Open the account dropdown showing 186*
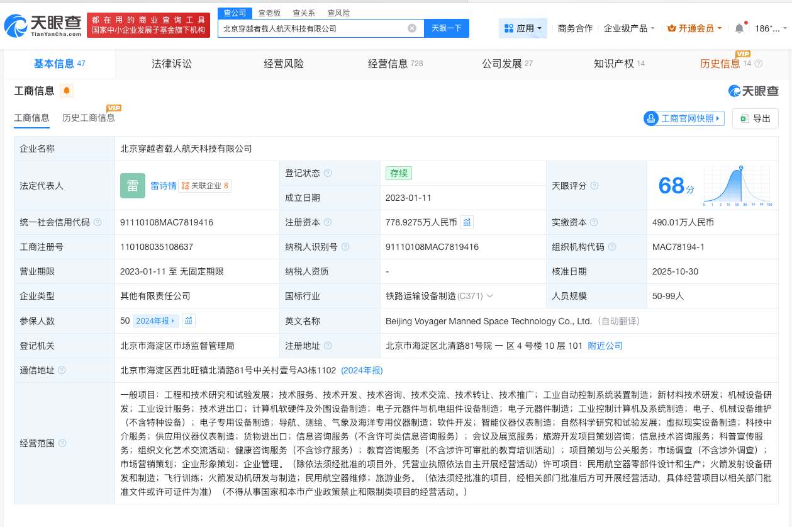 [x=769, y=28]
